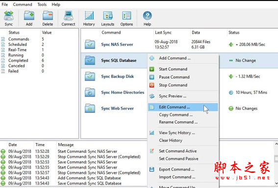
Task: Click the Sync Web Server folder icon
Action: pos(90,108)
